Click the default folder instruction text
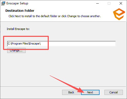127x99 pixels. 55,16
